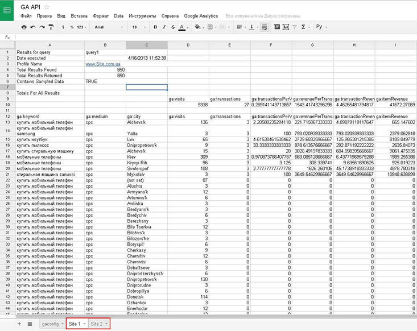The width and height of the screenshot is (417, 331).
Task: Select the ga:city header cell
Action: [147, 117]
